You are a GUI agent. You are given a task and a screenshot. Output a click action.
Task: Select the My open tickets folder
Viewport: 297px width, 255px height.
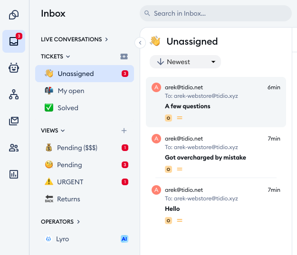point(85,91)
